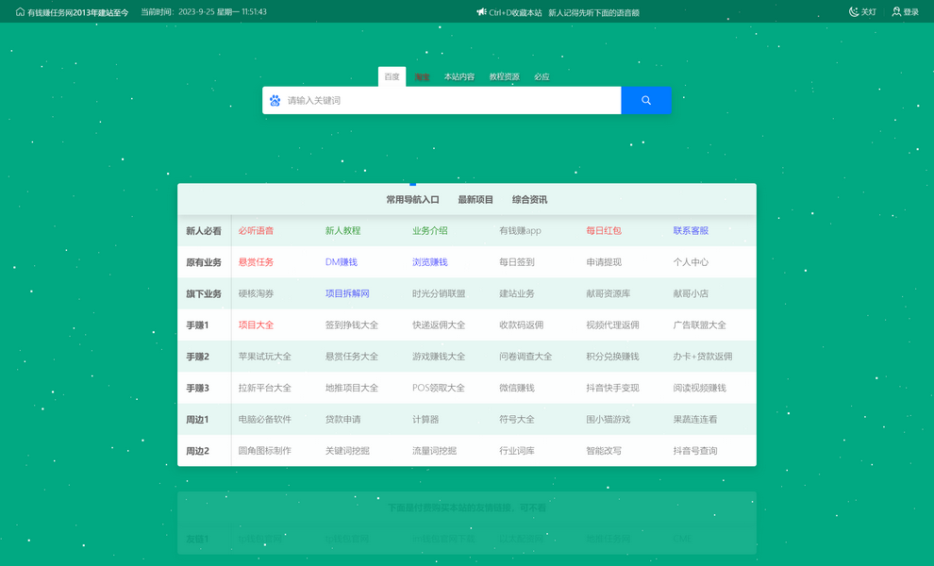Switch to the 最新项目 tab
The height and width of the screenshot is (566, 934).
click(x=475, y=200)
